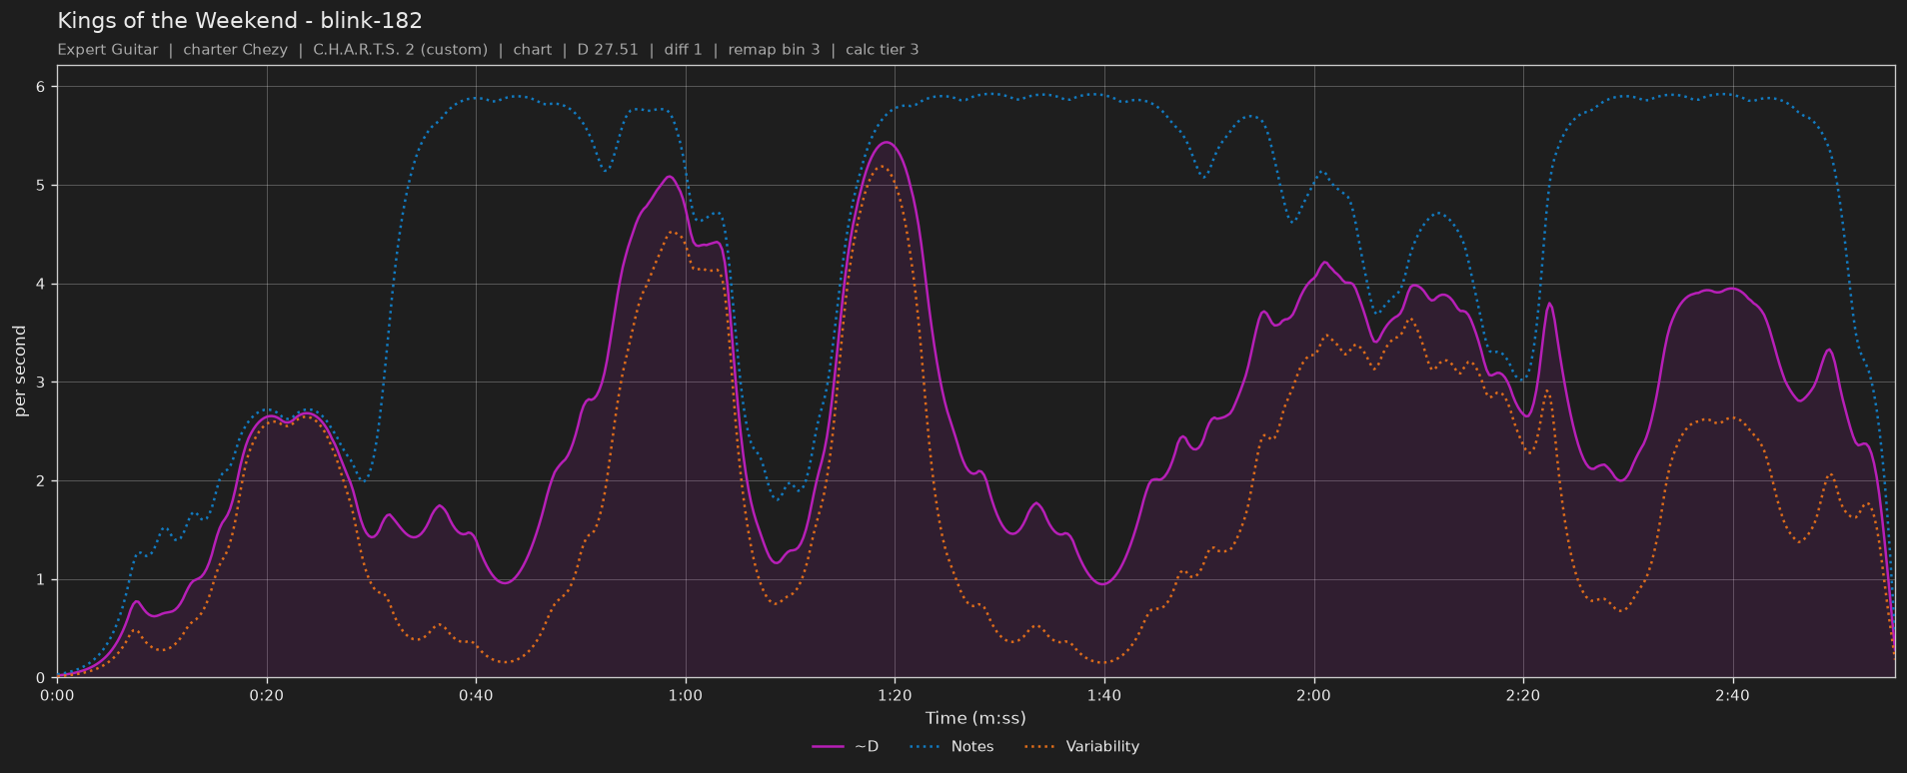Screen dimensions: 1907x773
Task: Click "C.H.A.R.T.S. 2 (custom)" in the subtitle
Action: tap(401, 50)
